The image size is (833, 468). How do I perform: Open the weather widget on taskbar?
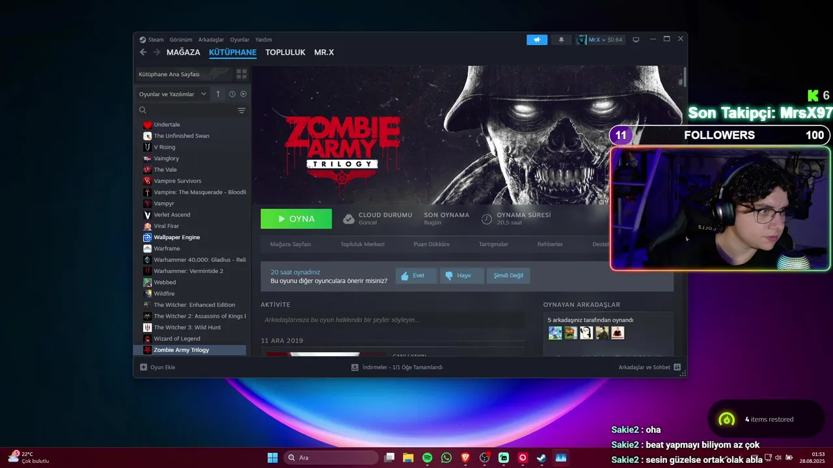tap(29, 458)
